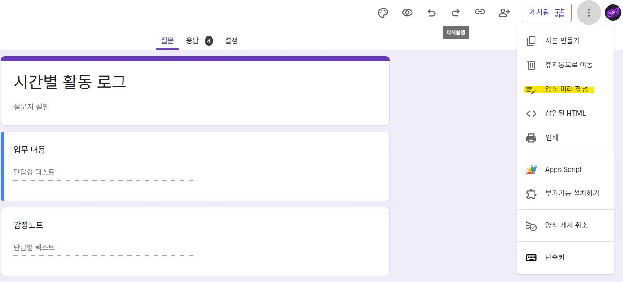The width and height of the screenshot is (623, 282).
Task: Click the printer icon next to 인쇄
Action: (531, 137)
